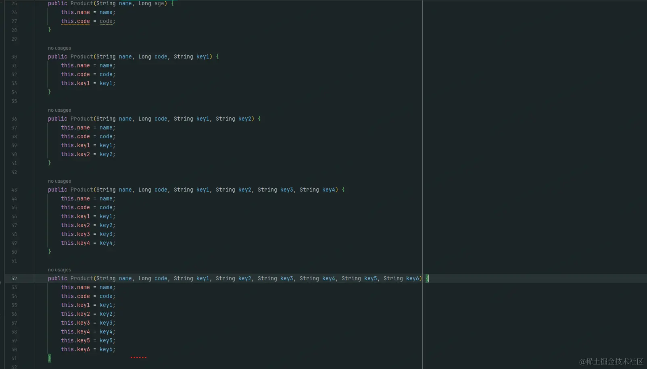Image resolution: width=647 pixels, height=369 pixels.
Task: Click line number 43 in the gutter
Action: point(14,190)
